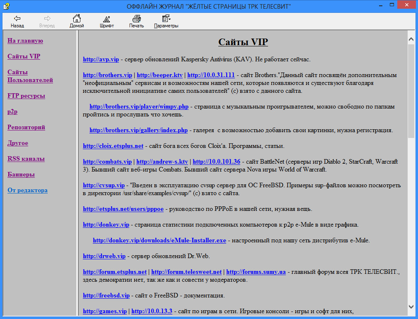418x319 pixels.
Task: Select 'RSS каналы' in the sidebar
Action: pos(26,159)
